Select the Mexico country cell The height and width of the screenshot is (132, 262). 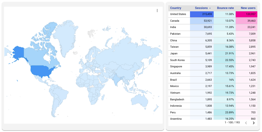(179, 86)
